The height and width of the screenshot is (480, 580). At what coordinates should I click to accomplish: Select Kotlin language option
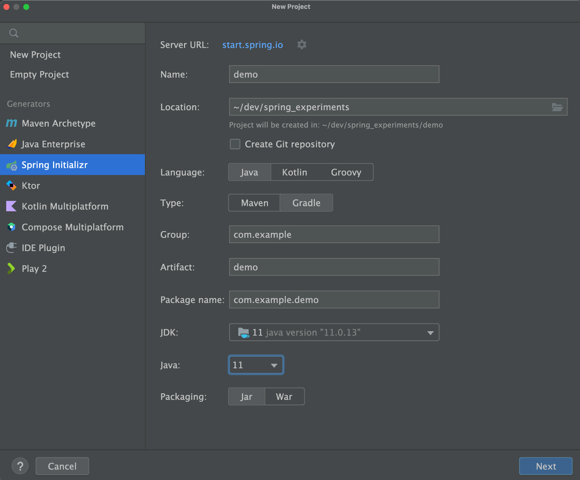click(x=294, y=172)
